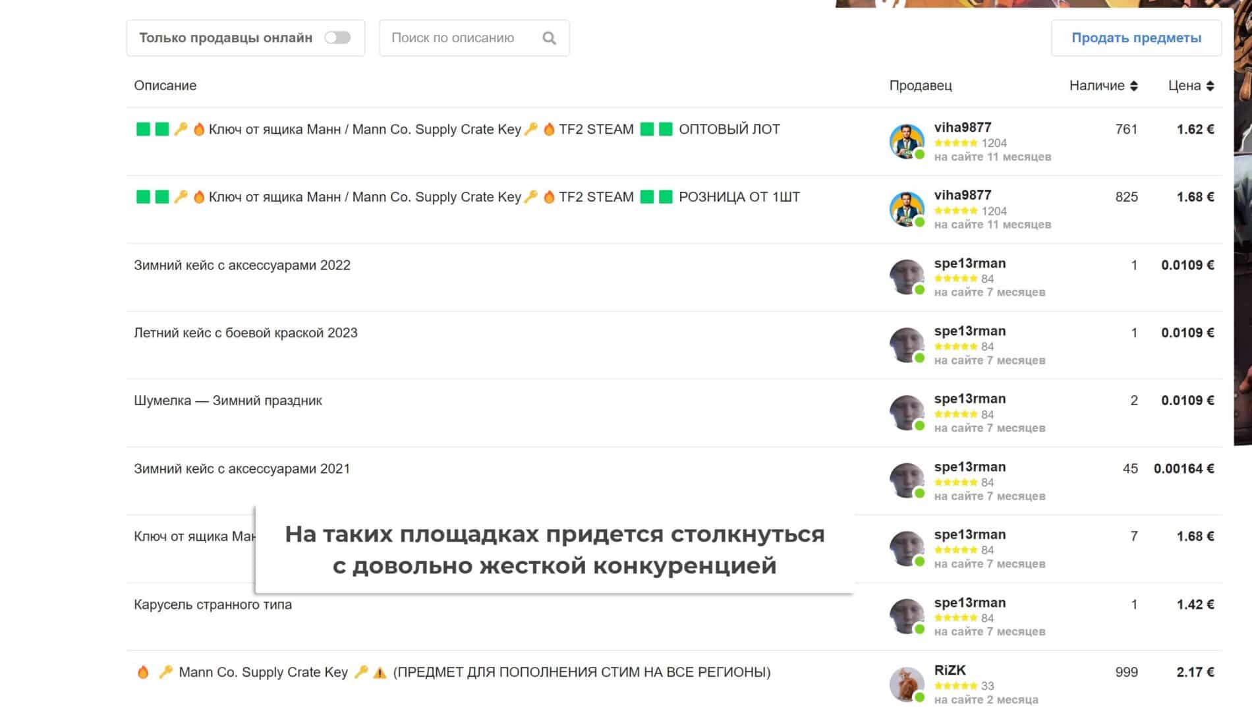Screen dimensions: 1252x707
Task: Click spe13rman star rating in Карусель row
Action: tap(955, 618)
